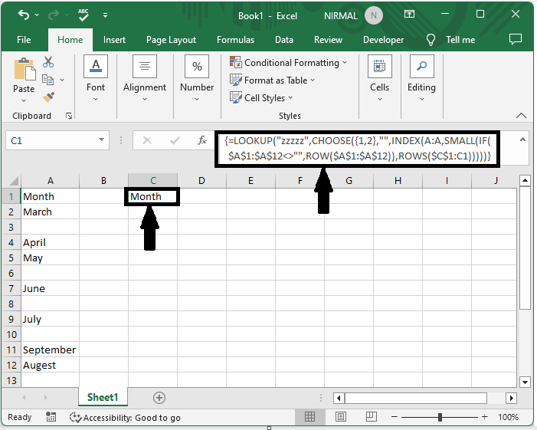Switch to Page Layout view icon
This screenshot has height=430, width=537.
340,417
